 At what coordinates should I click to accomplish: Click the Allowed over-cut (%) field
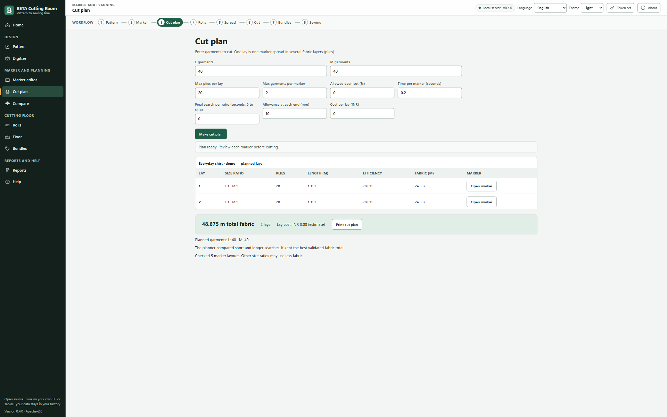point(362,93)
